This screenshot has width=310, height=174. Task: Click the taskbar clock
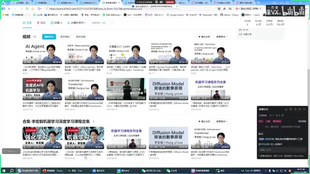(x=300, y=171)
